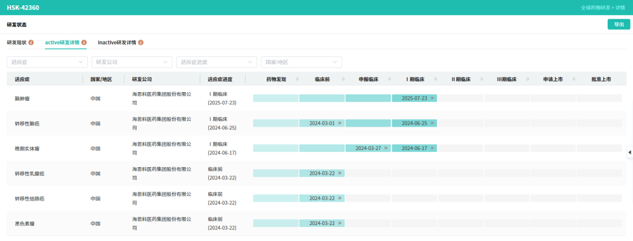Open the 适应症进度 filter dropdown
Viewport: 633px width, 241px height.
click(216, 62)
